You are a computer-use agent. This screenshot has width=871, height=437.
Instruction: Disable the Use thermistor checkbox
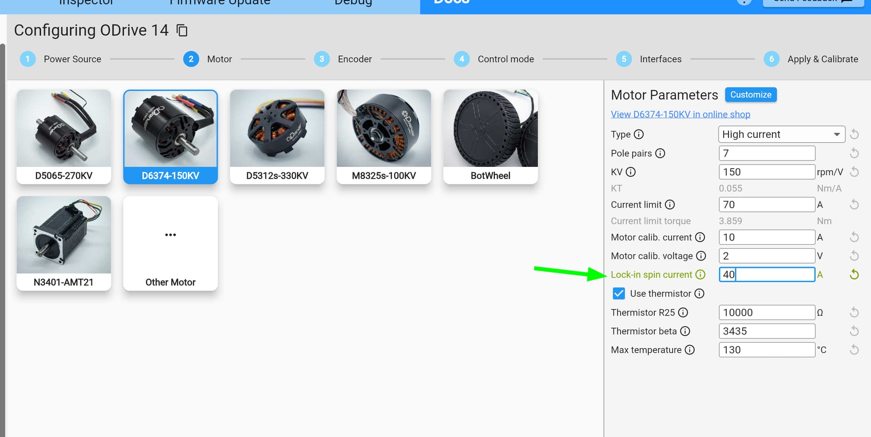click(619, 294)
